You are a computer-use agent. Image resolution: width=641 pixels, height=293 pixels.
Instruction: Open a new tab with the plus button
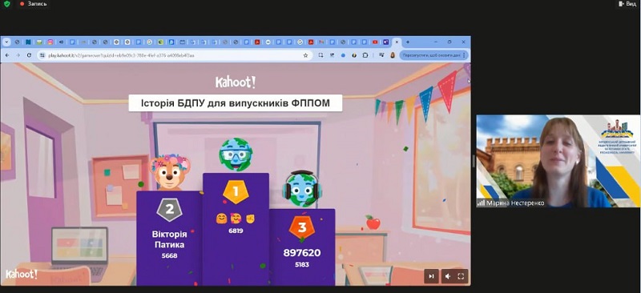[407, 42]
